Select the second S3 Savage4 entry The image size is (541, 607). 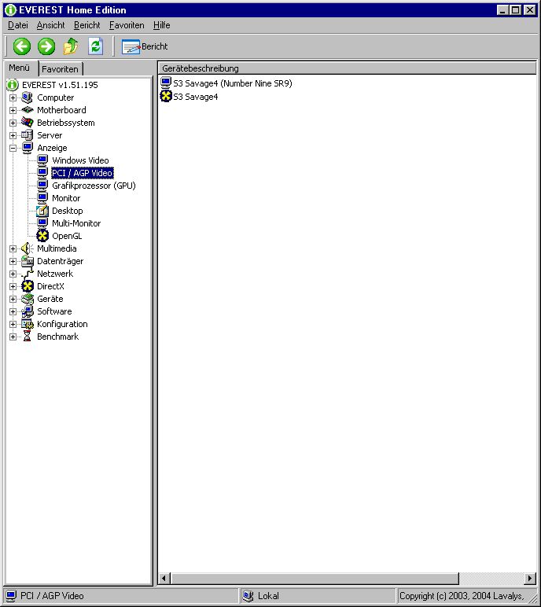pyautogui.click(x=195, y=97)
